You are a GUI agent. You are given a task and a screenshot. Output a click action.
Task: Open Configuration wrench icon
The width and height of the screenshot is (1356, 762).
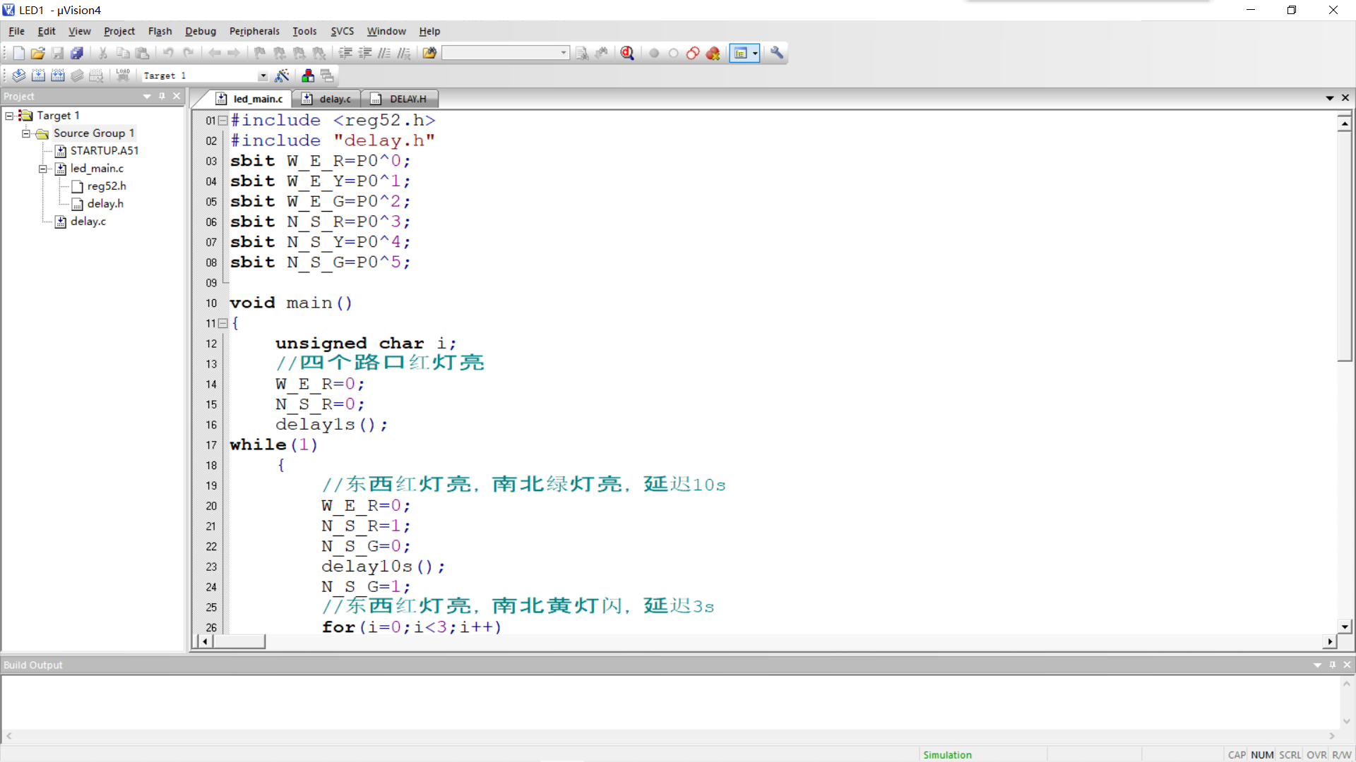pos(777,53)
